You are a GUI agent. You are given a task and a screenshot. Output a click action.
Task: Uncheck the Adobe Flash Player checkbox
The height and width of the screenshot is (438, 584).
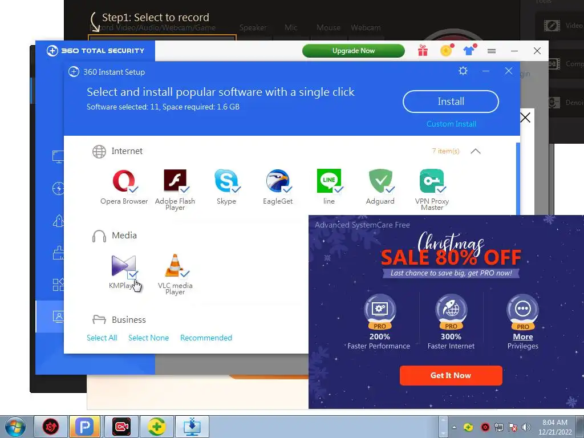(x=185, y=189)
